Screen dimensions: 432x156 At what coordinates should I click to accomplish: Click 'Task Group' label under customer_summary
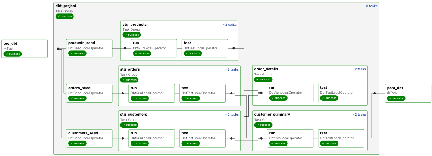263,120
